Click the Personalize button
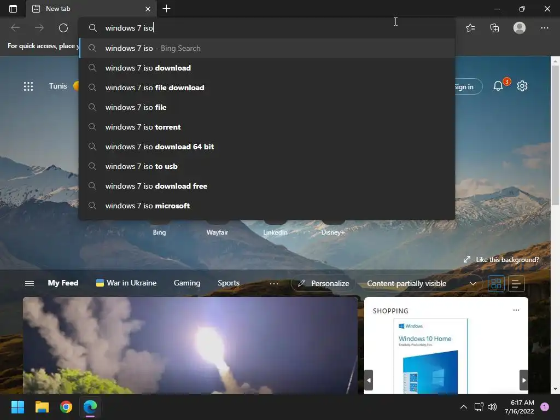The image size is (560, 420). (x=323, y=283)
